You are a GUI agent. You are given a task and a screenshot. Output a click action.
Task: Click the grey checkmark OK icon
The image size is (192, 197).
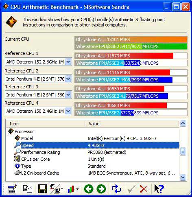[x=131, y=189]
